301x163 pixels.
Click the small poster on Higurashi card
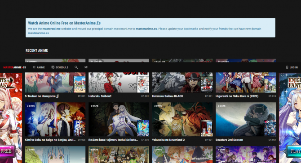click(x=270, y=84)
